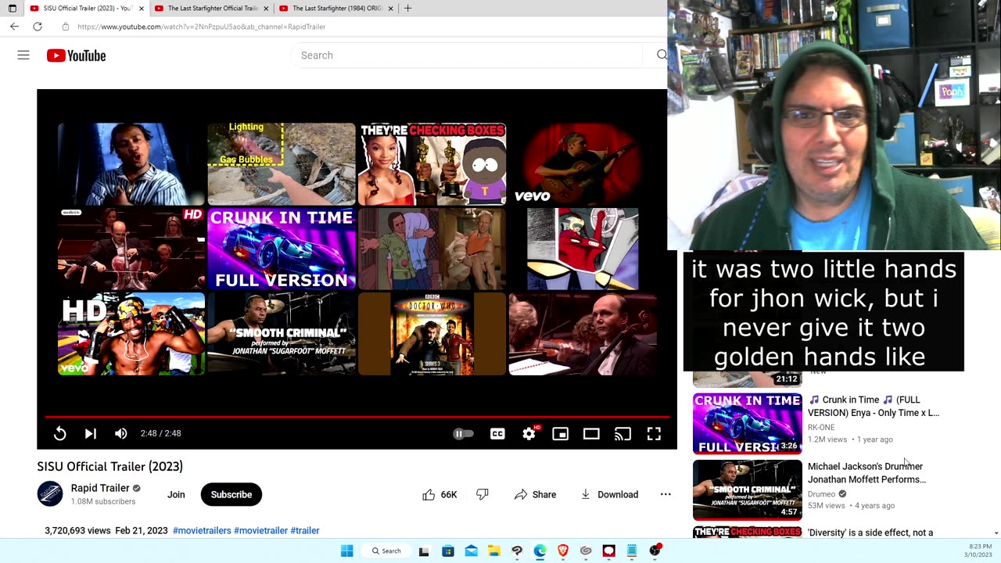Viewport: 1001px width, 563px height.
Task: Toggle closed captions CC button
Action: pyautogui.click(x=497, y=434)
